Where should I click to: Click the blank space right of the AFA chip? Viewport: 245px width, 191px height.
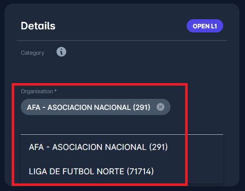196,107
